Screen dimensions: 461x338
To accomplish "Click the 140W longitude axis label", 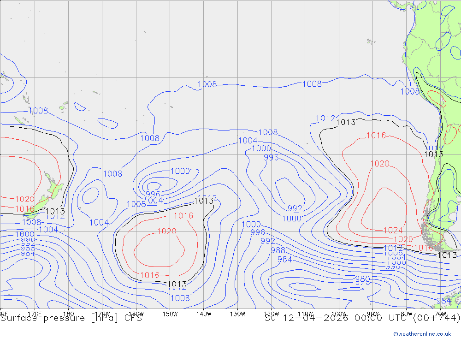I will pos(204,314).
